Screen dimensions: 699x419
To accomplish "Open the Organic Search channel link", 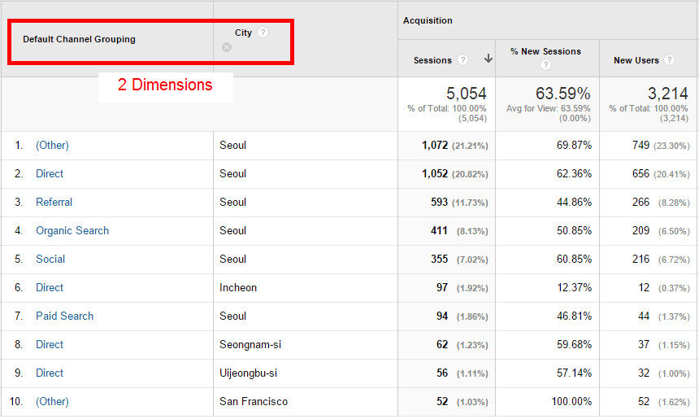I will click(x=72, y=231).
